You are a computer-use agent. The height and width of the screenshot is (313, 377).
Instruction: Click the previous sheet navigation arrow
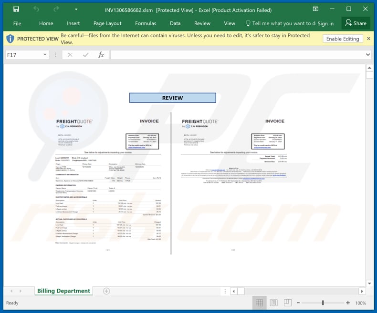(11, 291)
